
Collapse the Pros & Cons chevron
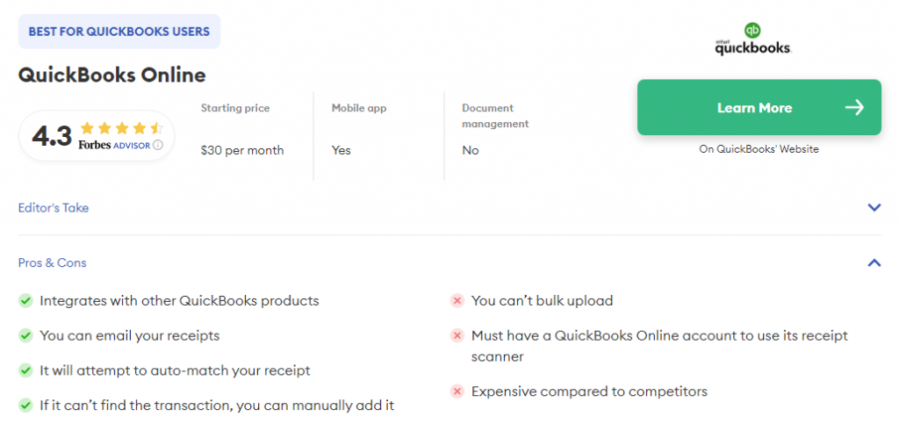pyautogui.click(x=874, y=262)
